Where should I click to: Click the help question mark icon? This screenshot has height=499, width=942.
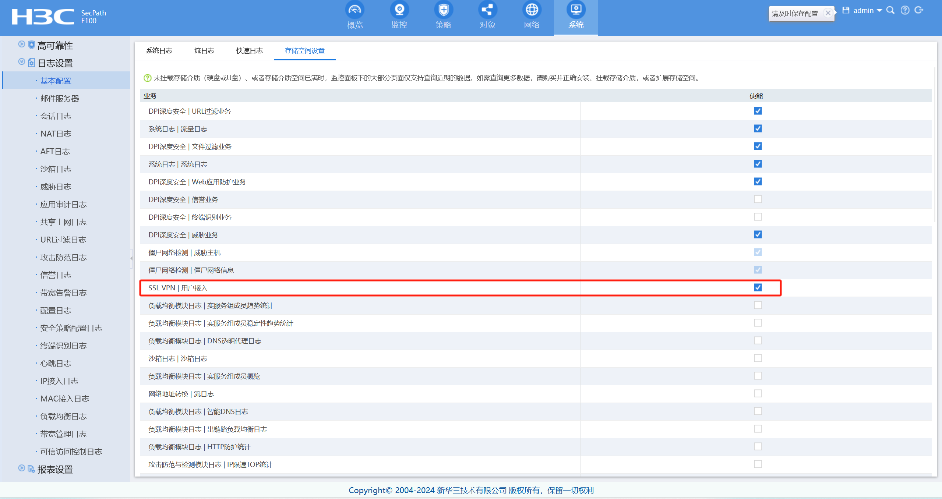(x=905, y=10)
